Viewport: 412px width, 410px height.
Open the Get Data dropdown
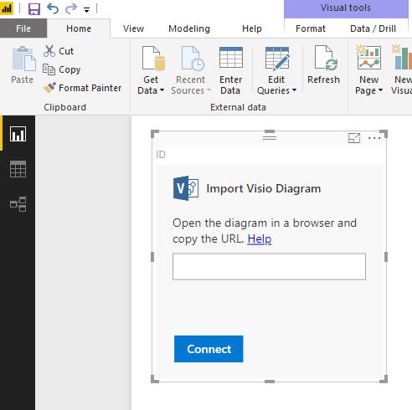click(x=151, y=85)
